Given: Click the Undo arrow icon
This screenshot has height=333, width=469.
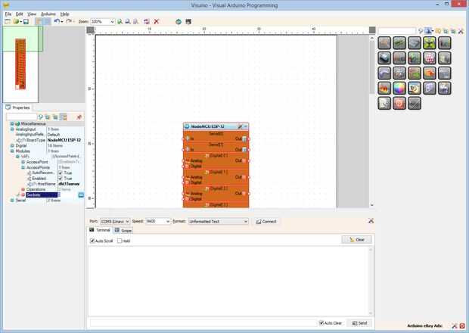Looking at the screenshot, I should 57,21.
